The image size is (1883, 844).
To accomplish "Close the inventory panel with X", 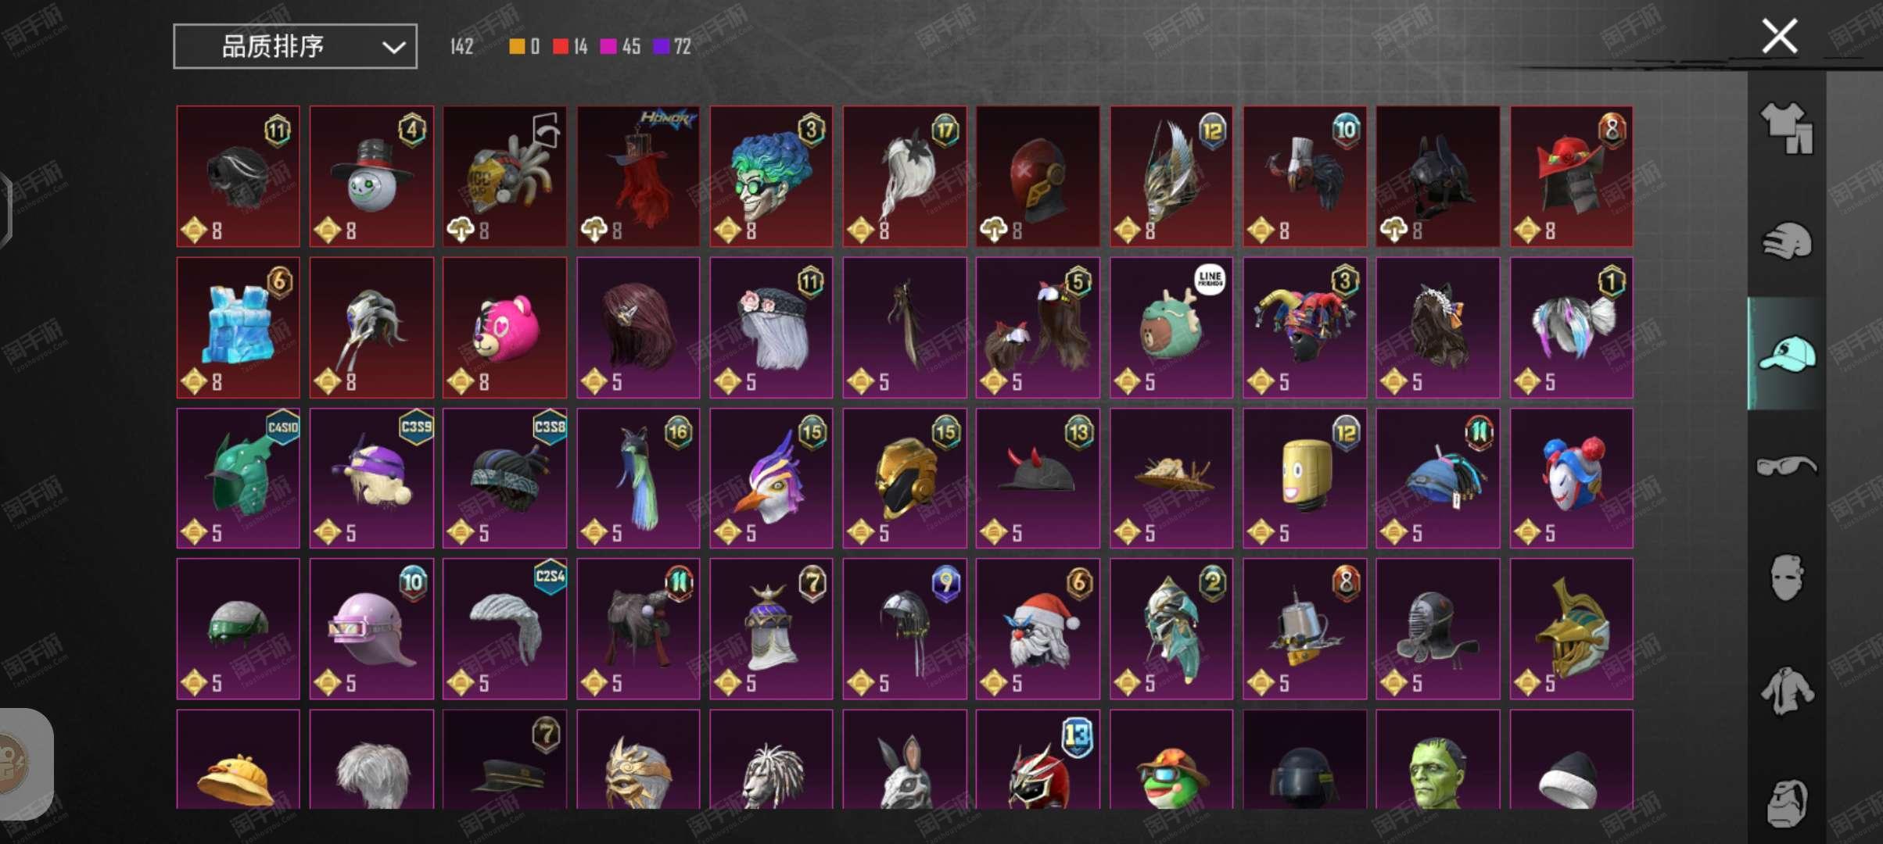I will (1779, 36).
